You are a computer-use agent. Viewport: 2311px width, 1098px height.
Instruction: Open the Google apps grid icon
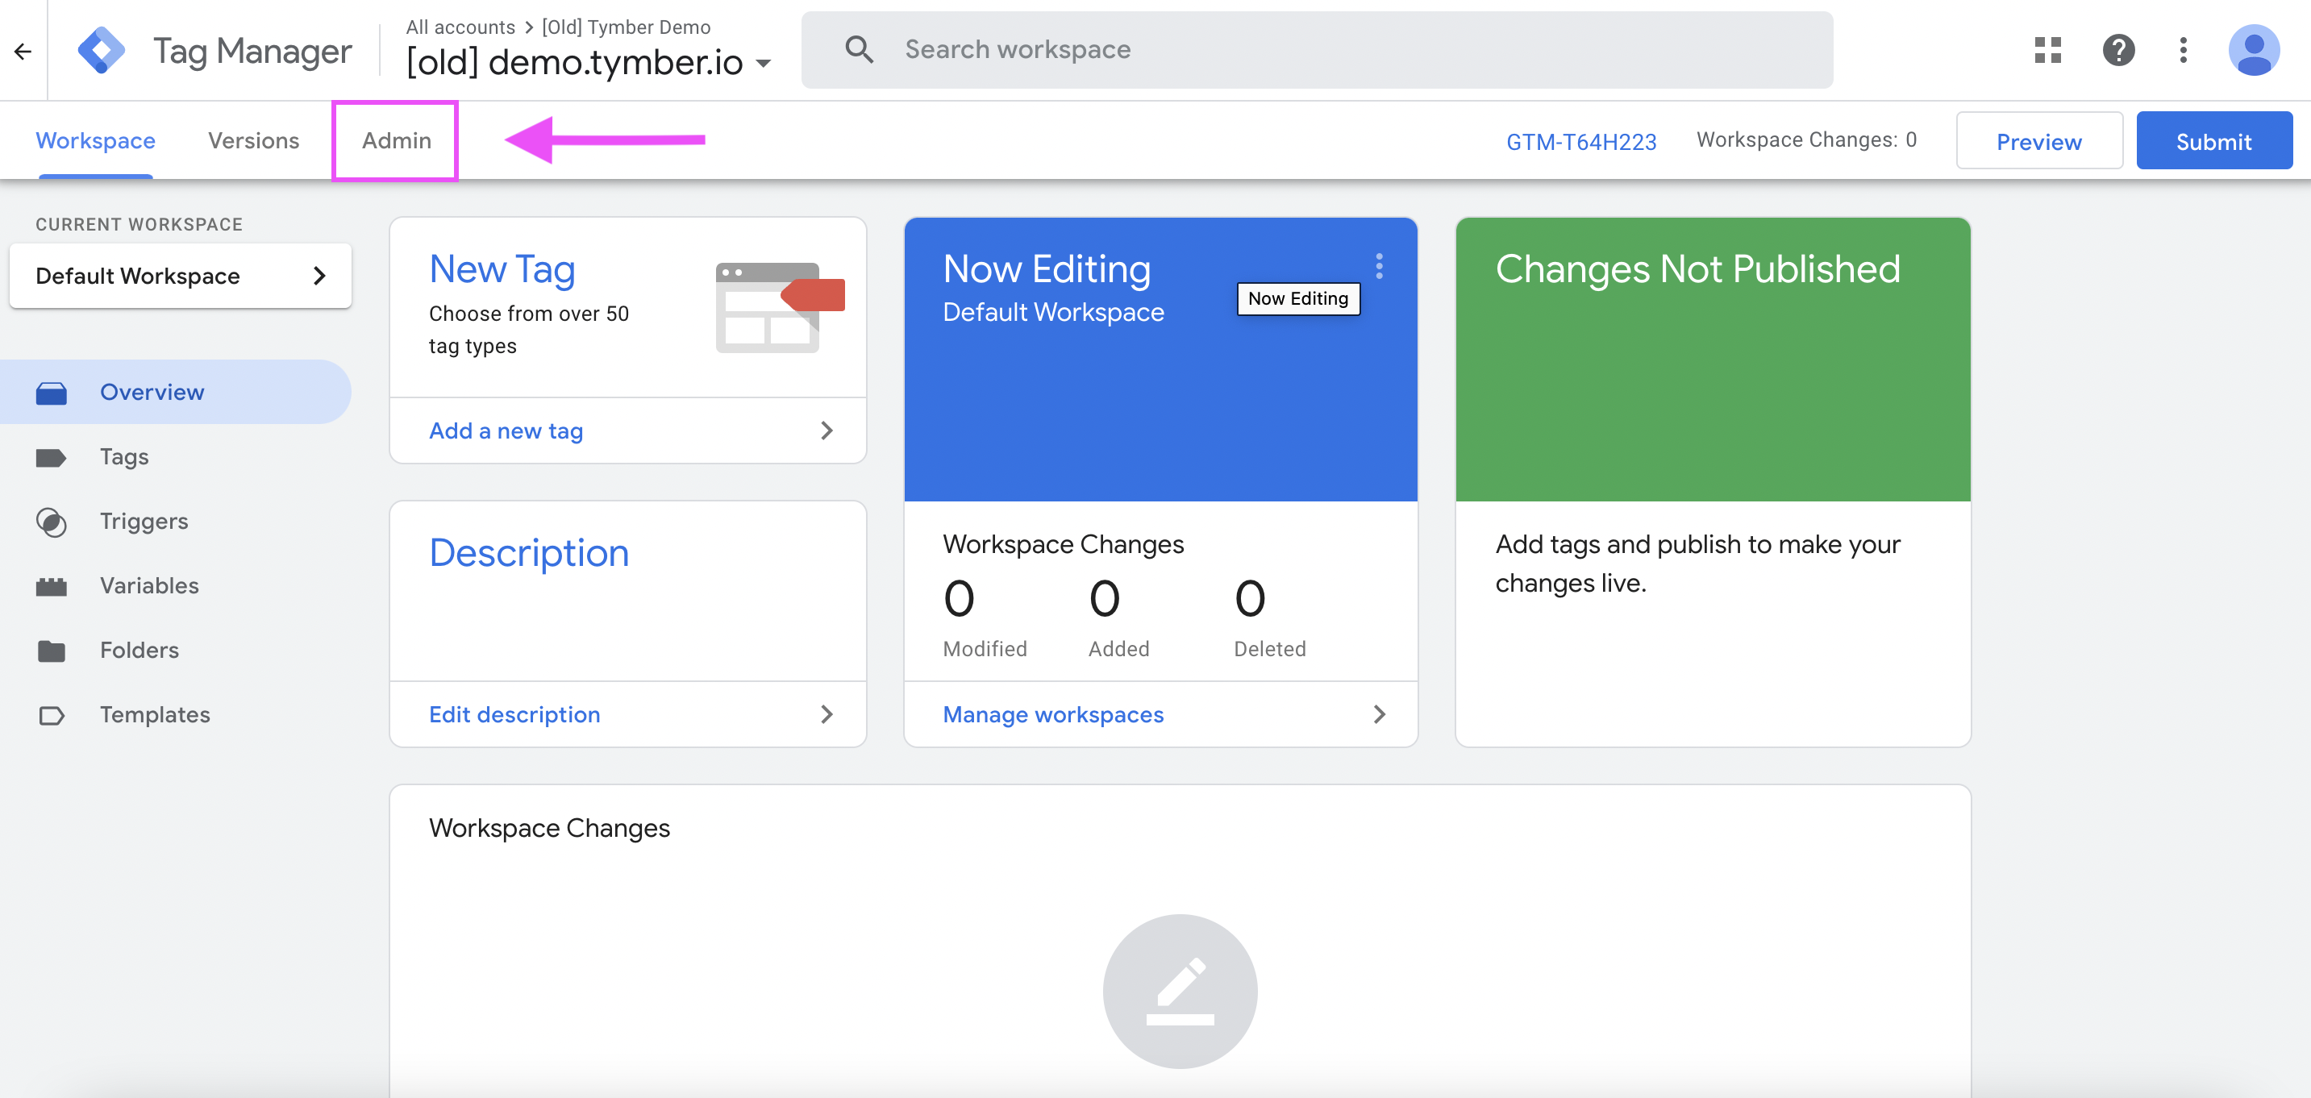point(2048,50)
